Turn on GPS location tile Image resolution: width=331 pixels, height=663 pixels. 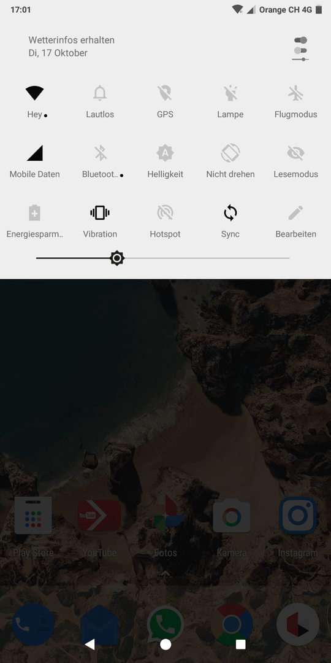point(165,93)
